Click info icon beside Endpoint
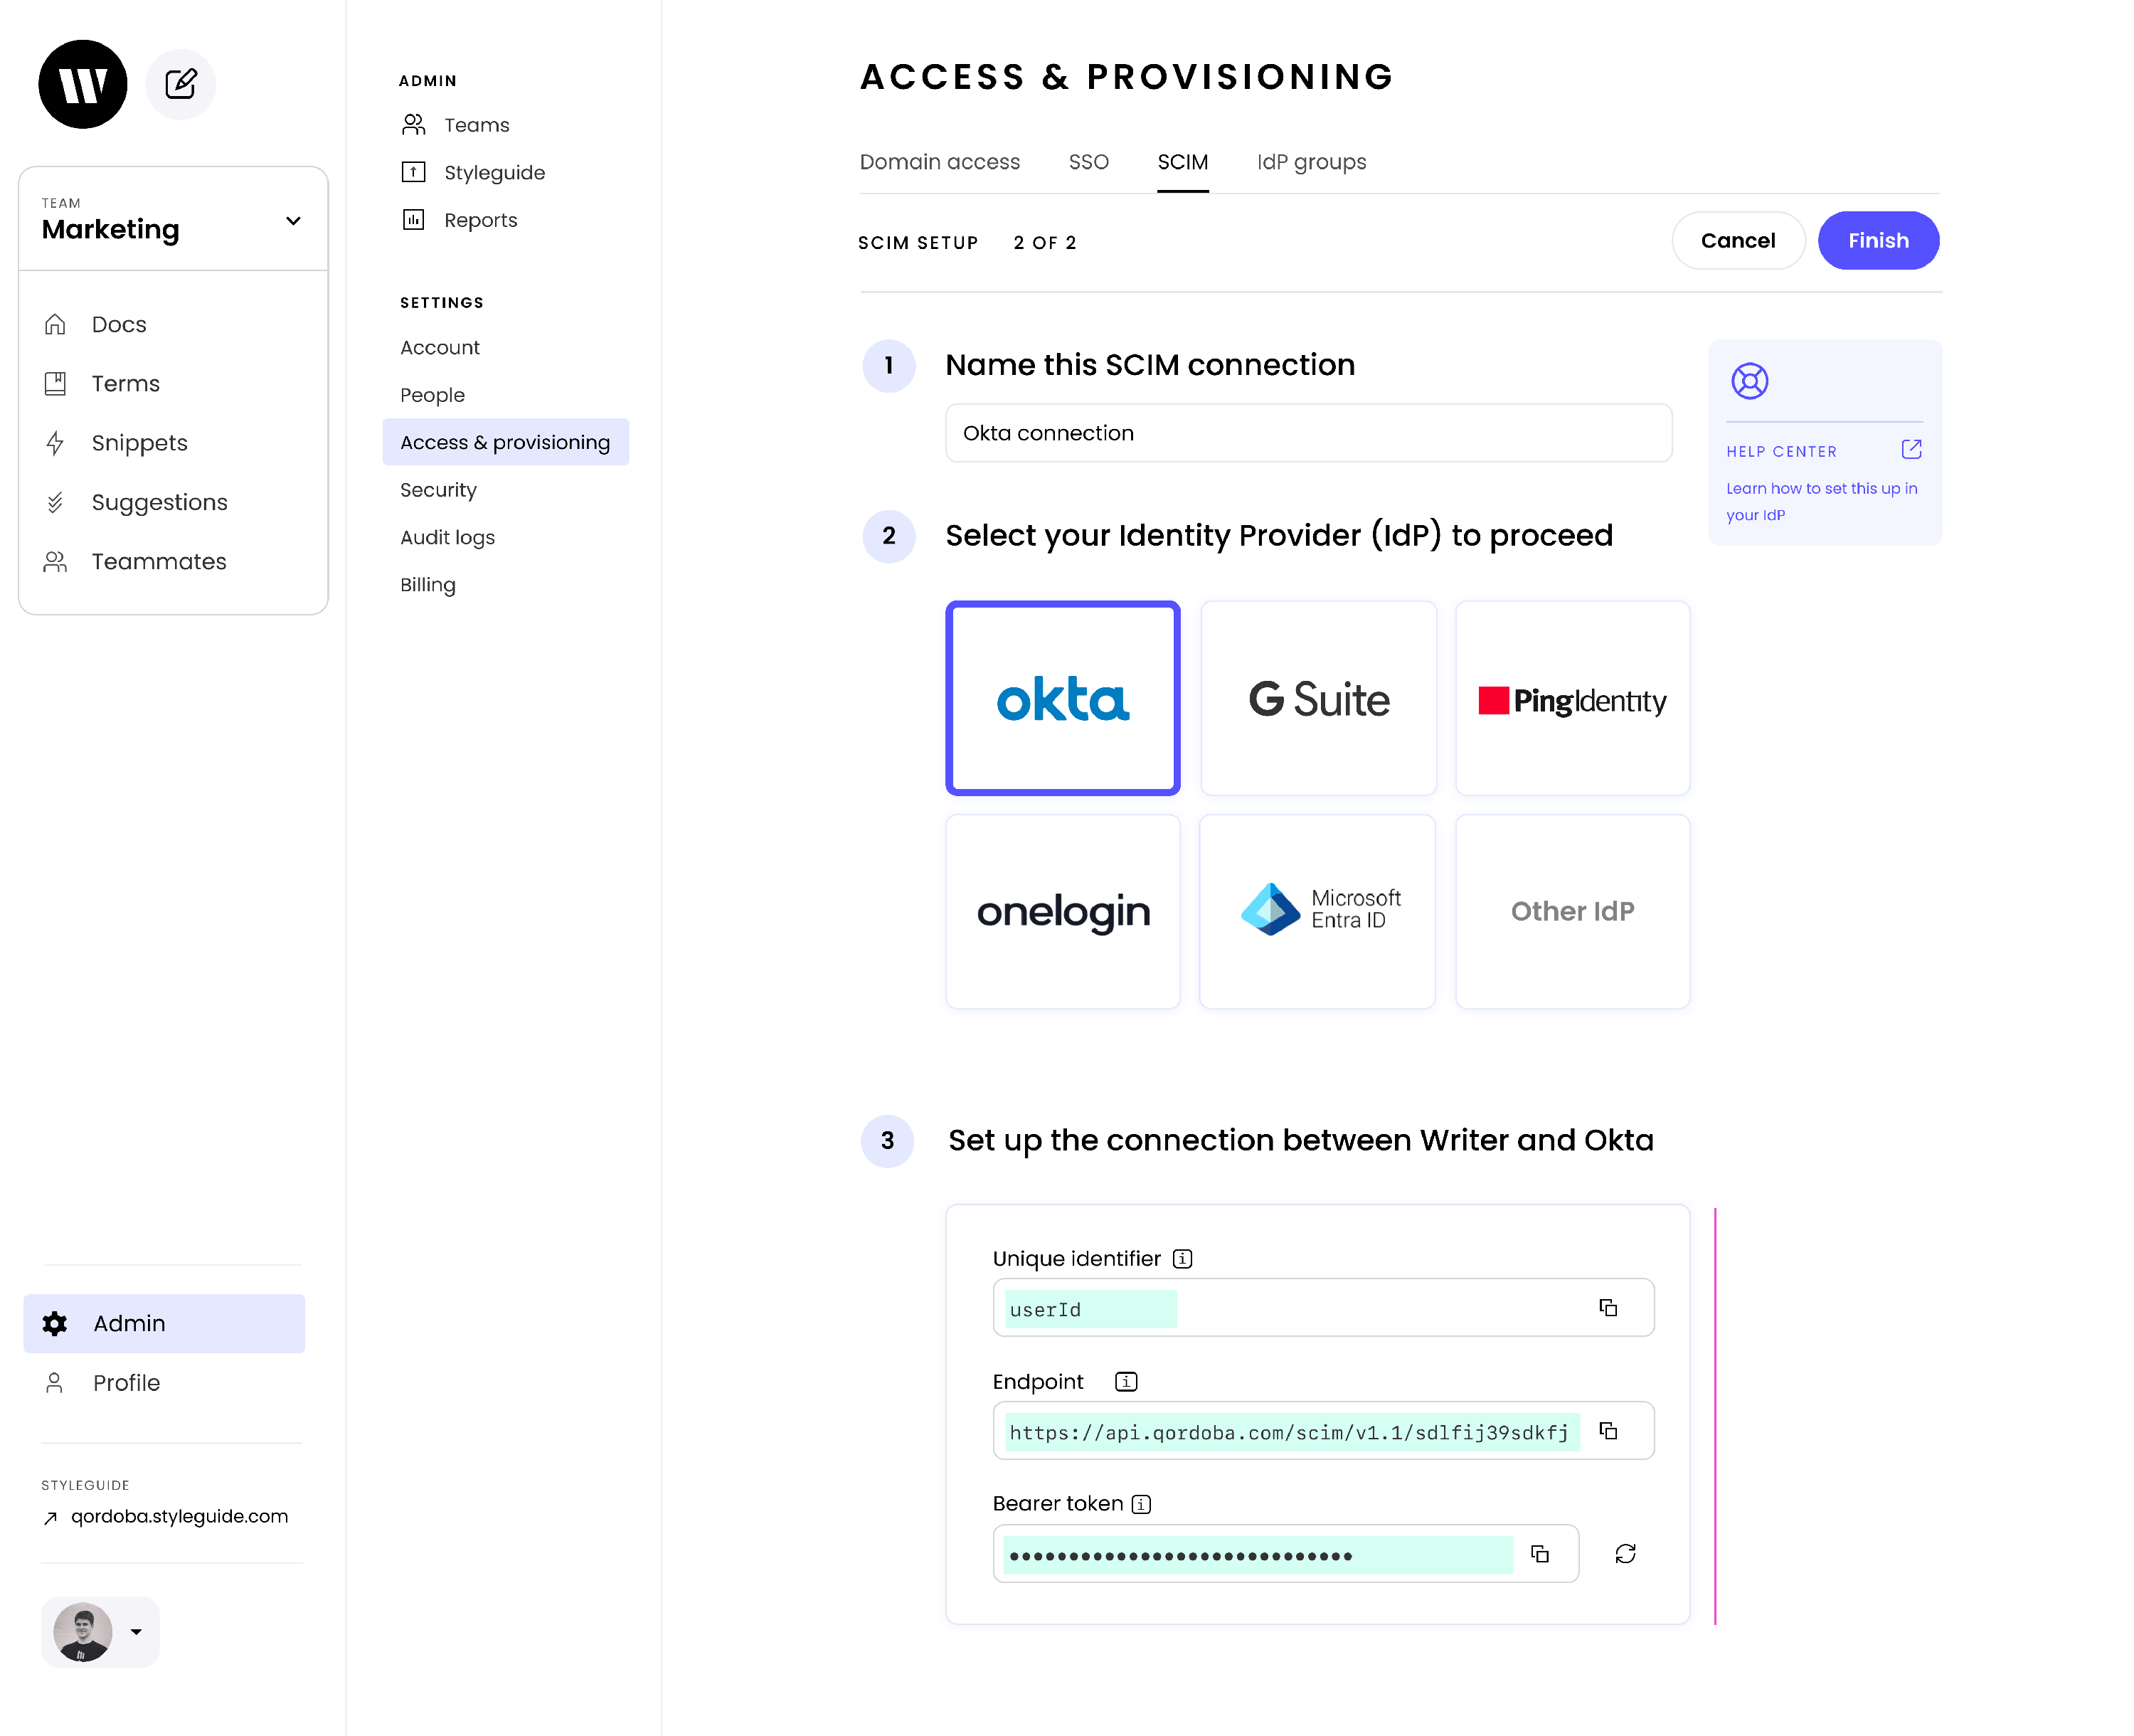Screen dimensions: 2134x1736 pyautogui.click(x=1127, y=1381)
